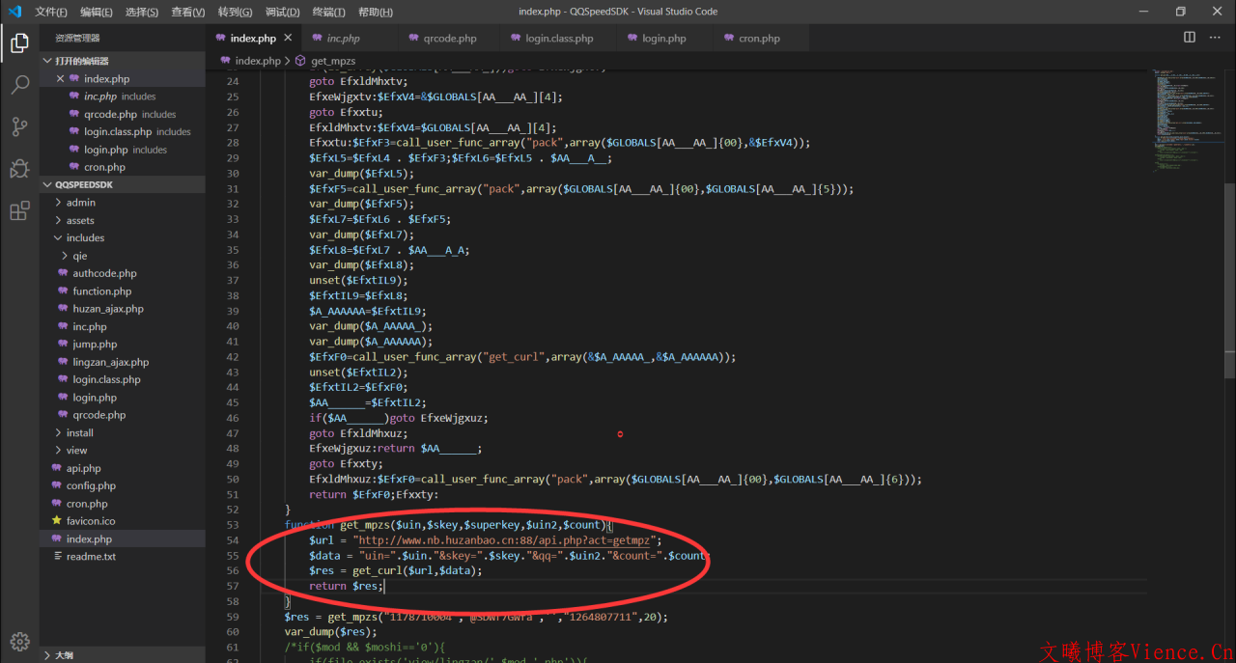The height and width of the screenshot is (663, 1236).
Task: Open the Search view icon
Action: coord(19,85)
